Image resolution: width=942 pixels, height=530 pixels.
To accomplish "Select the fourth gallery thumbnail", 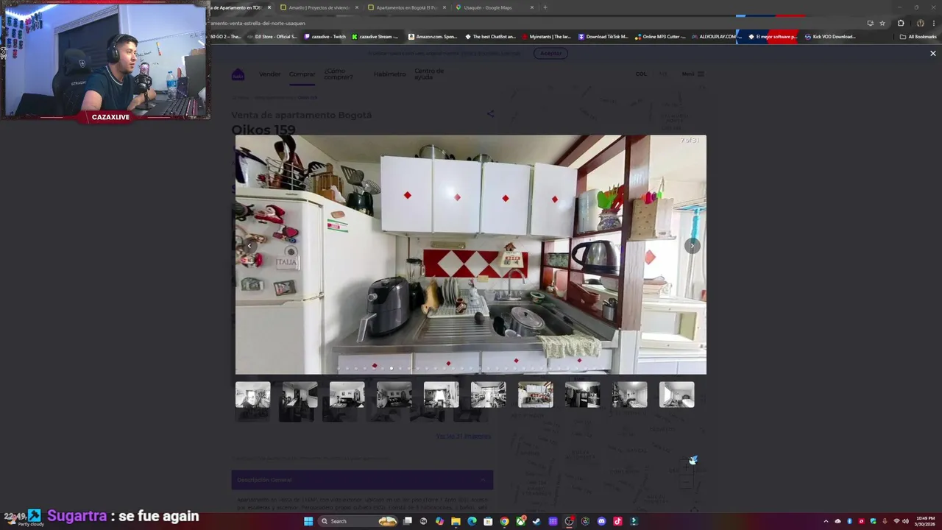I will pyautogui.click(x=394, y=395).
